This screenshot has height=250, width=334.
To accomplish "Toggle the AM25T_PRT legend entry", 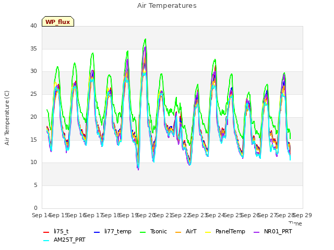I will (x=64, y=240).
